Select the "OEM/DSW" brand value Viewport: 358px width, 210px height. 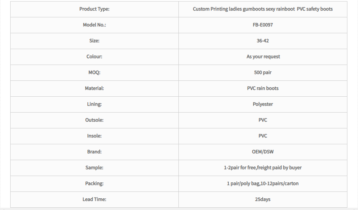(x=263, y=152)
